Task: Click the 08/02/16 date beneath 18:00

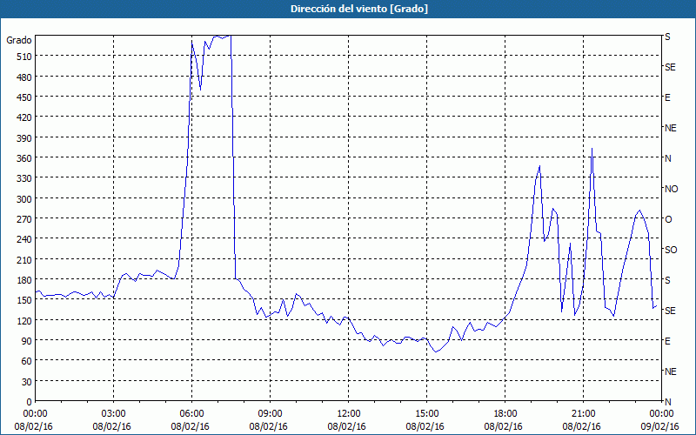Action: (x=504, y=426)
